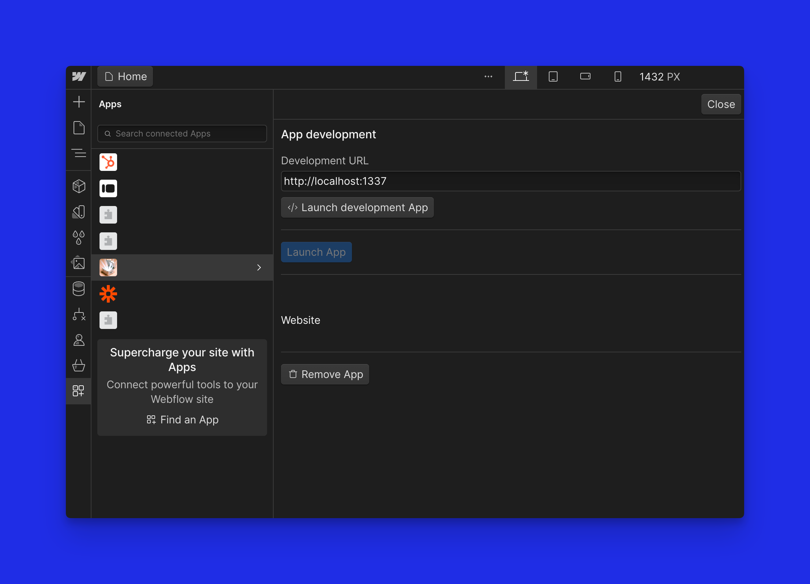Select the Zapier app in the list

click(x=108, y=293)
